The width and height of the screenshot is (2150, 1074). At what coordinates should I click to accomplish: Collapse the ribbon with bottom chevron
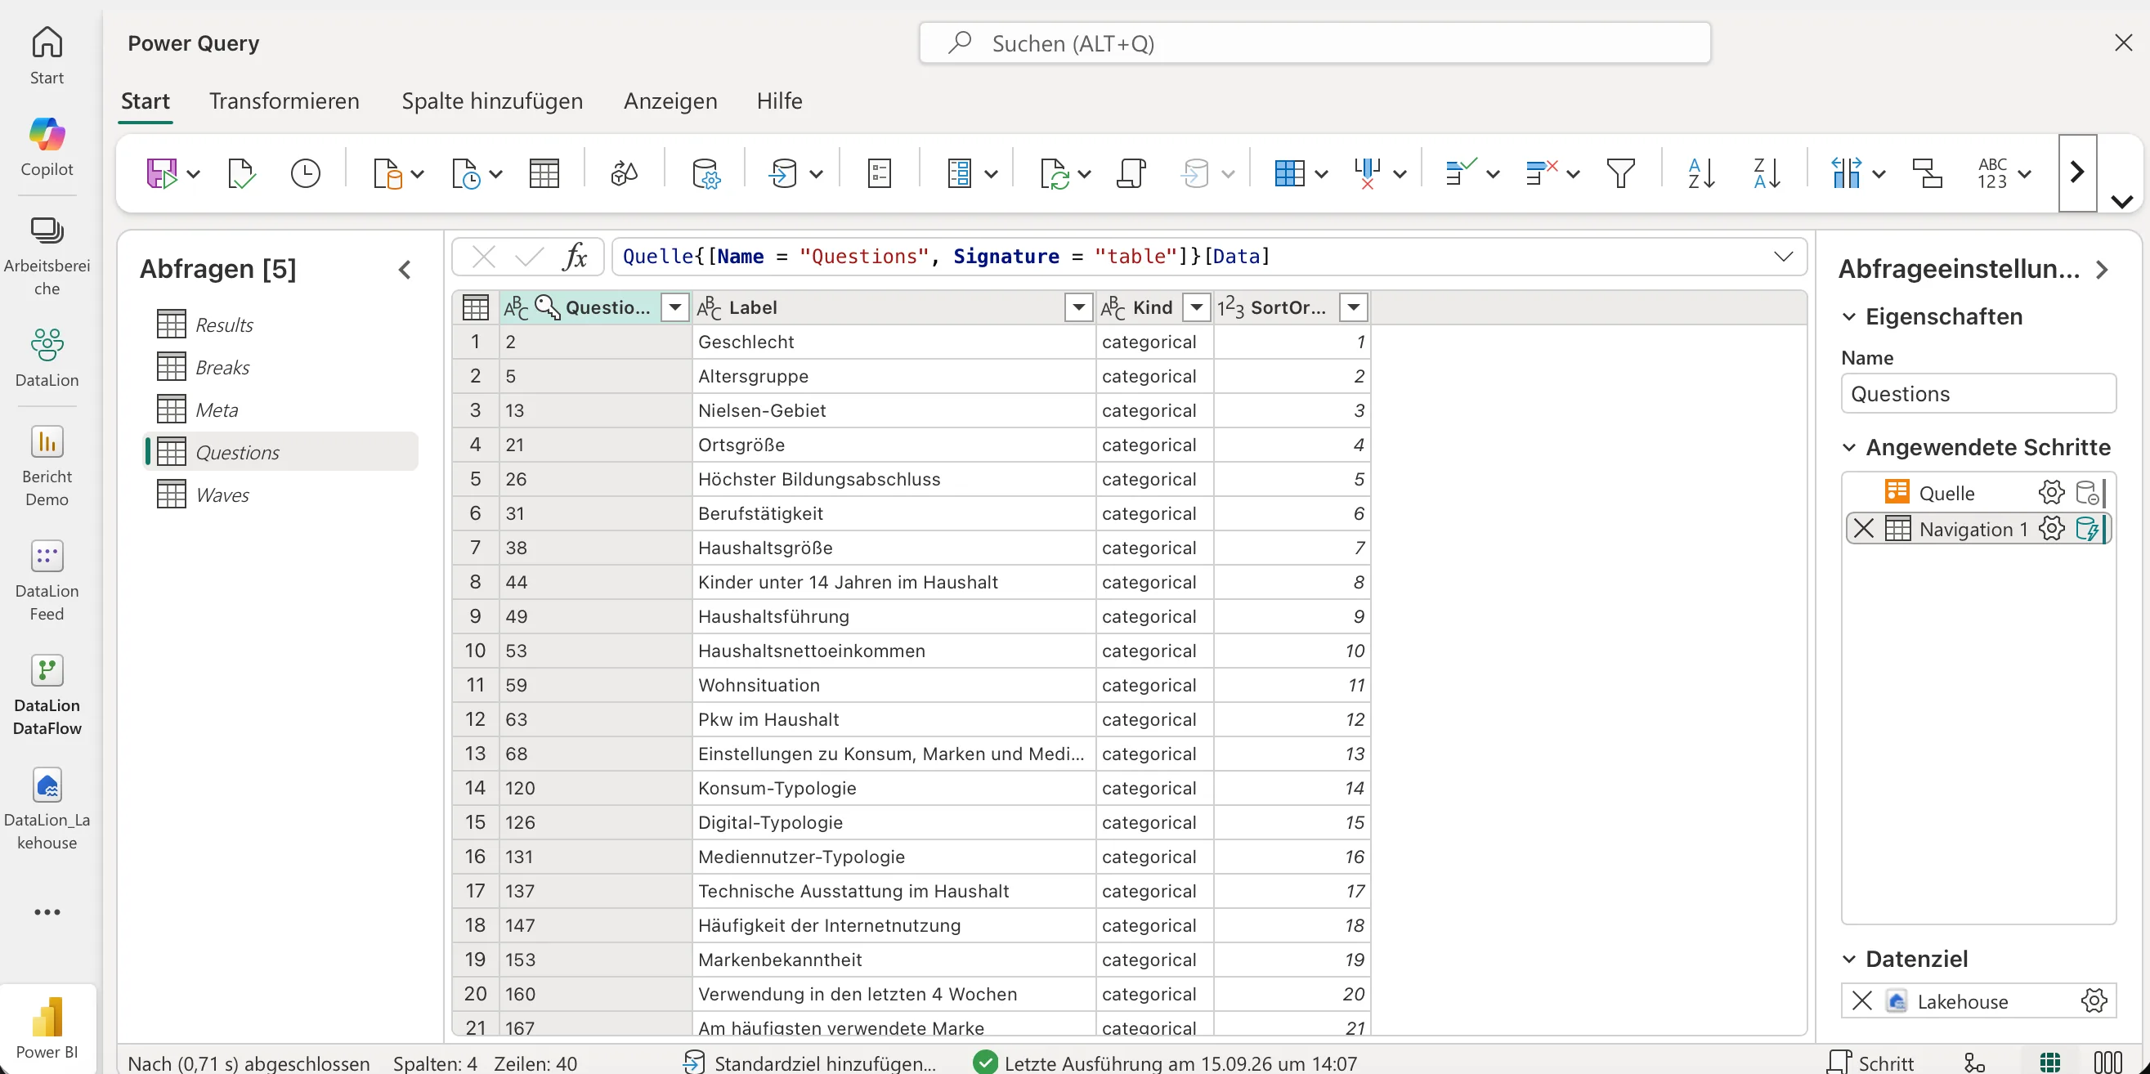coord(2121,201)
